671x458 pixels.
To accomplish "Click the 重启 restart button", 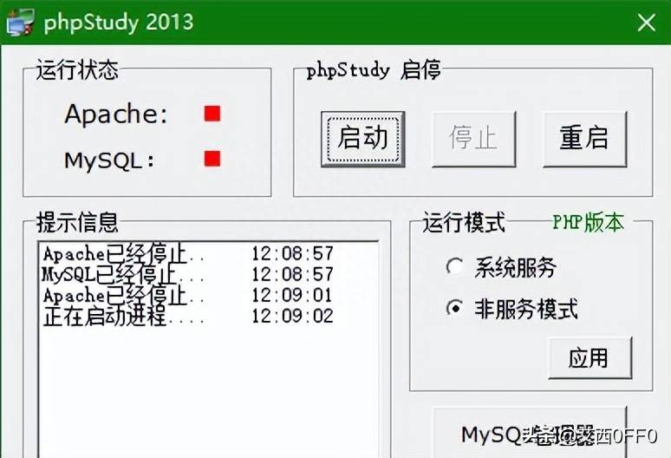I will pos(584,139).
